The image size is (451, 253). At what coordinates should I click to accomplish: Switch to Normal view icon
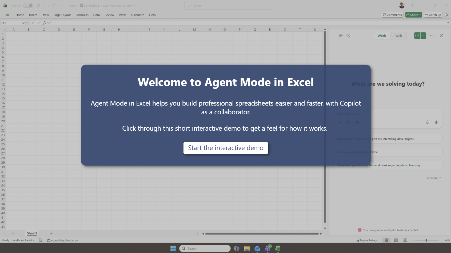pos(386,240)
